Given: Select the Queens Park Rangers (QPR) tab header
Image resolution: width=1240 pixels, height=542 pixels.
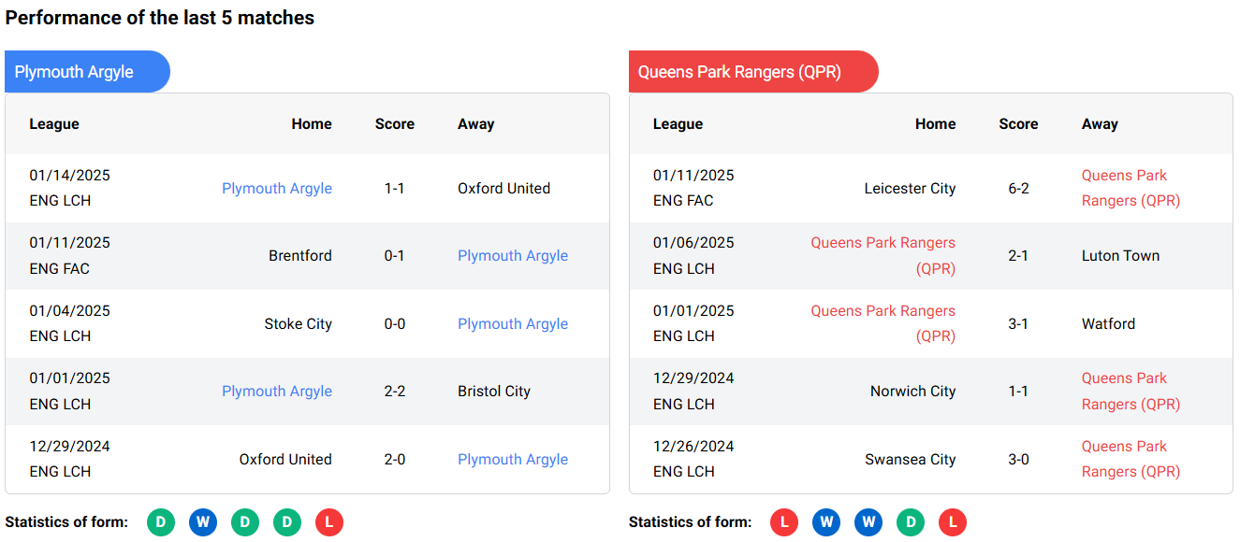Looking at the screenshot, I should pos(751,72).
